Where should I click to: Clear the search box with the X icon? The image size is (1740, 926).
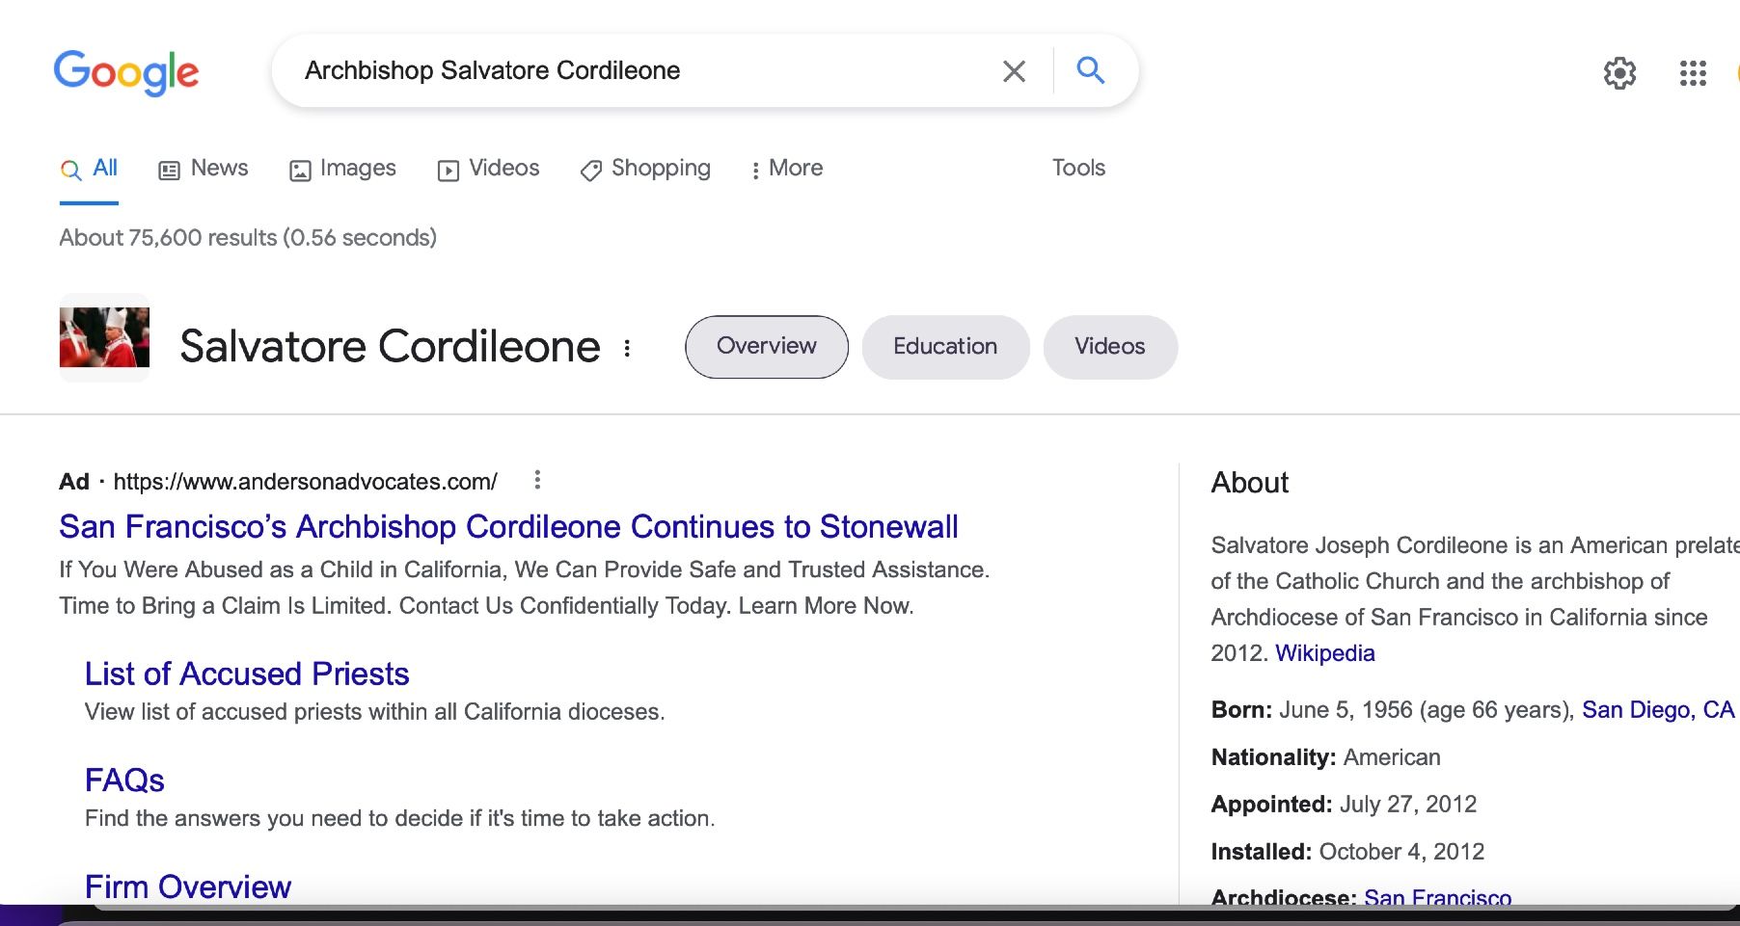(1014, 71)
